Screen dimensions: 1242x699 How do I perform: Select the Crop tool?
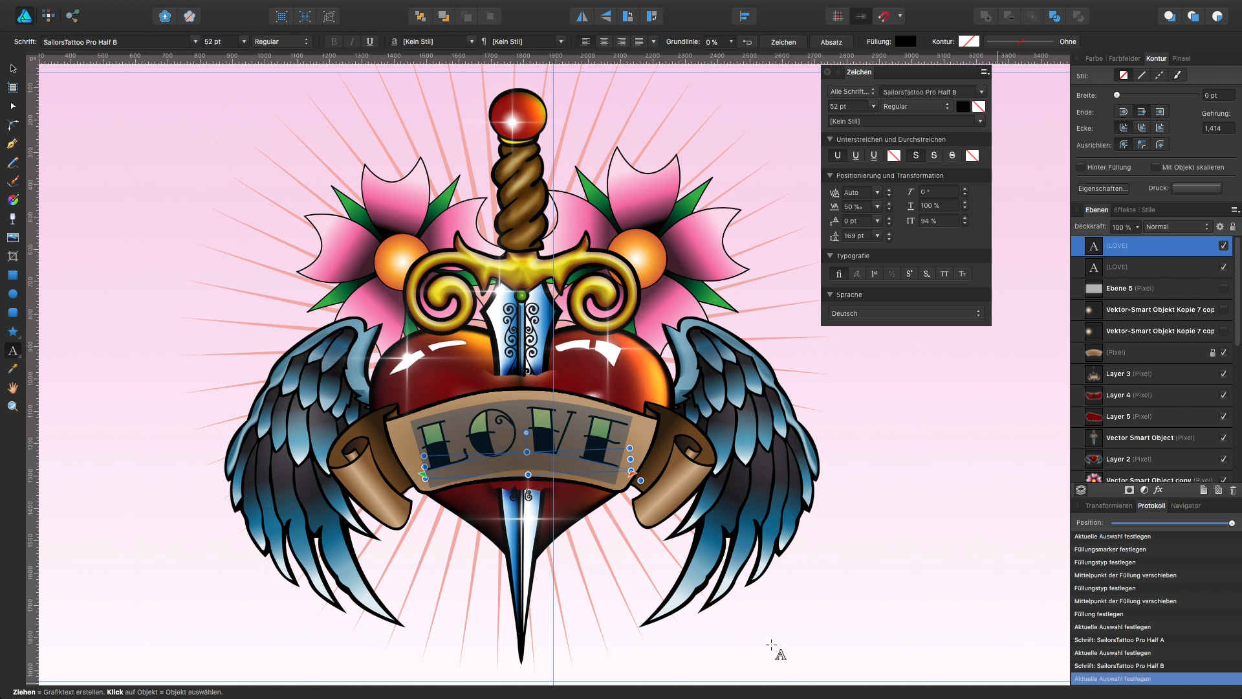(x=13, y=256)
